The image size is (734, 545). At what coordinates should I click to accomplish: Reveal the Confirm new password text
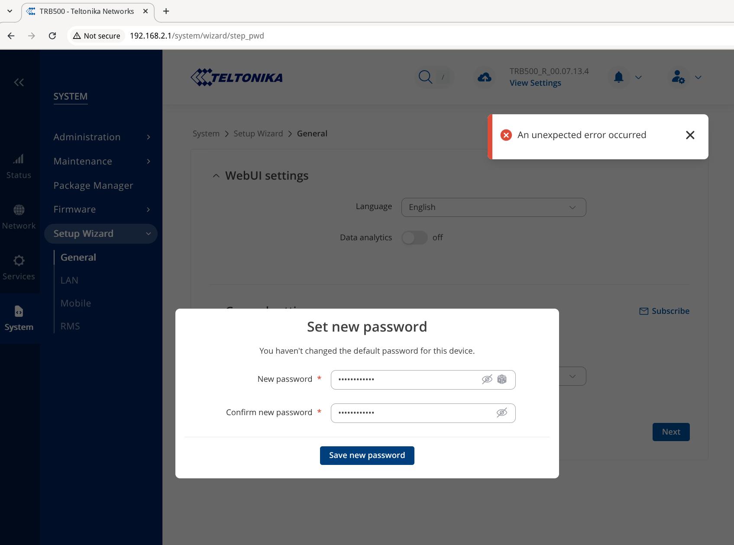(502, 413)
